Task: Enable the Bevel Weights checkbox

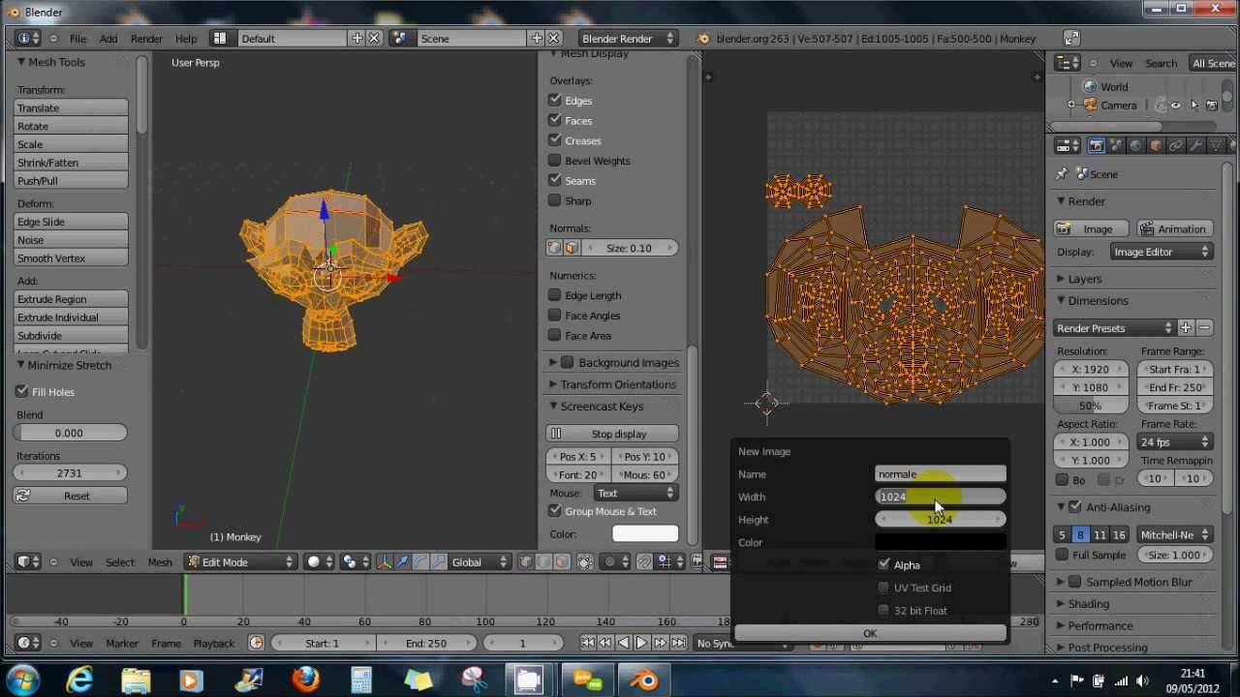Action: click(x=555, y=161)
